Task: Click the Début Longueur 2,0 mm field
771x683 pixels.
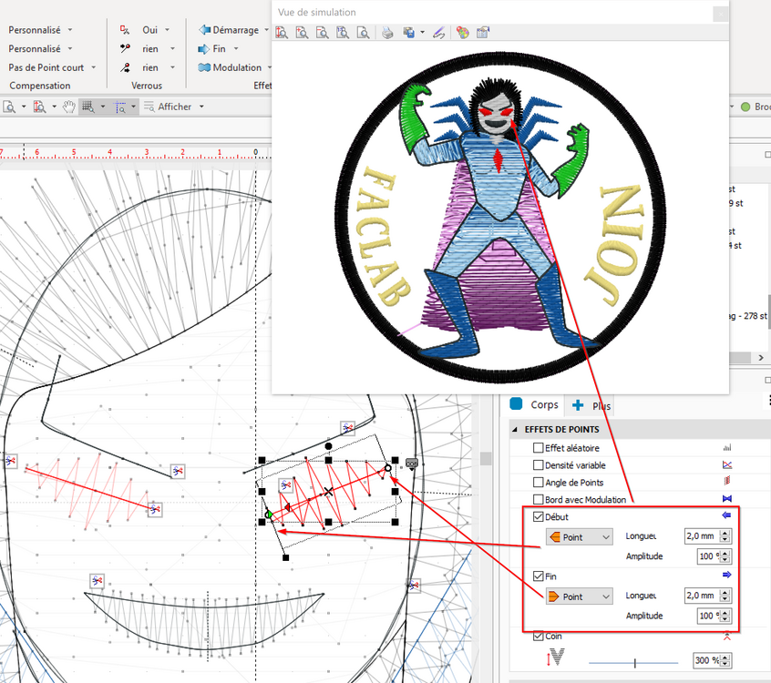Action: point(701,535)
